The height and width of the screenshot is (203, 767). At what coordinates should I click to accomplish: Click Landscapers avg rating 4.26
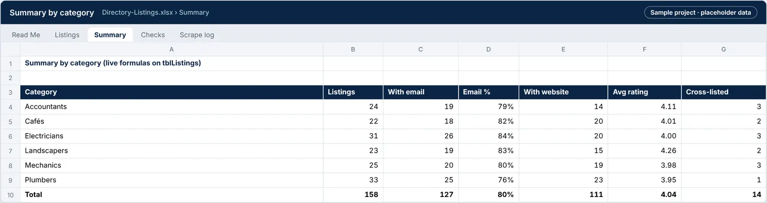click(x=644, y=151)
